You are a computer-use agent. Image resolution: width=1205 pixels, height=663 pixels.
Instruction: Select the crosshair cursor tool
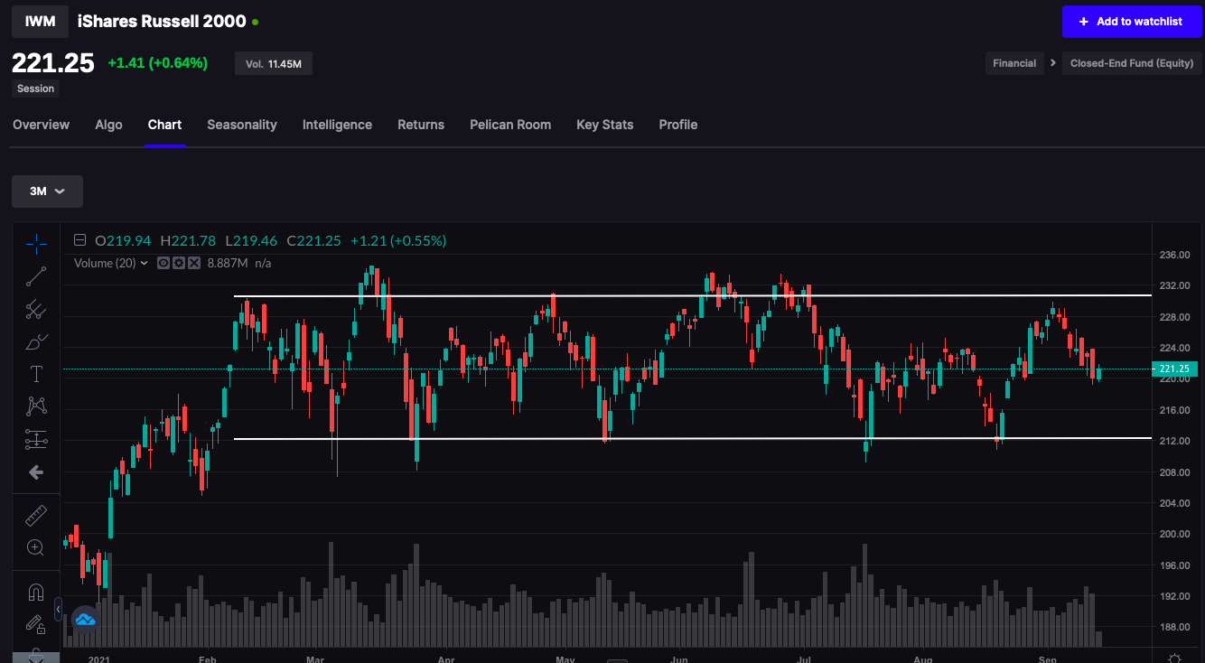pos(36,244)
